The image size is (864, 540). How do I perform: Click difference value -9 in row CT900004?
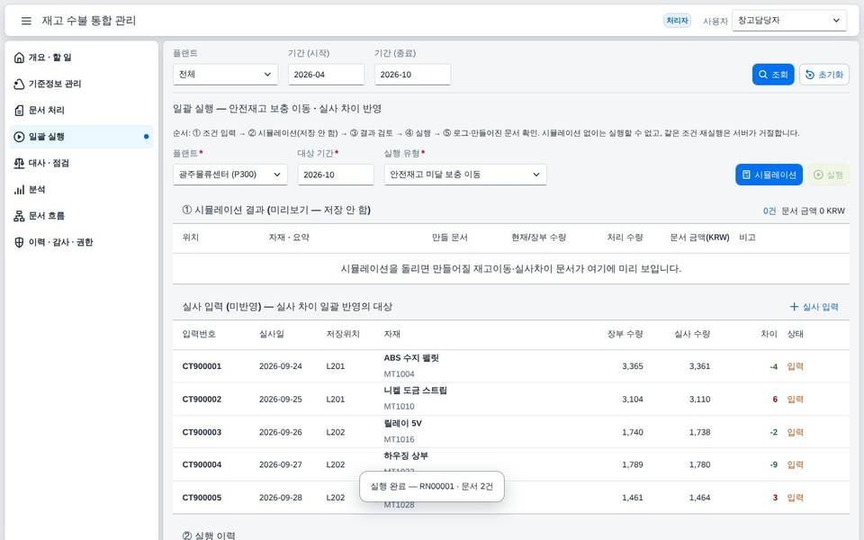(x=774, y=464)
